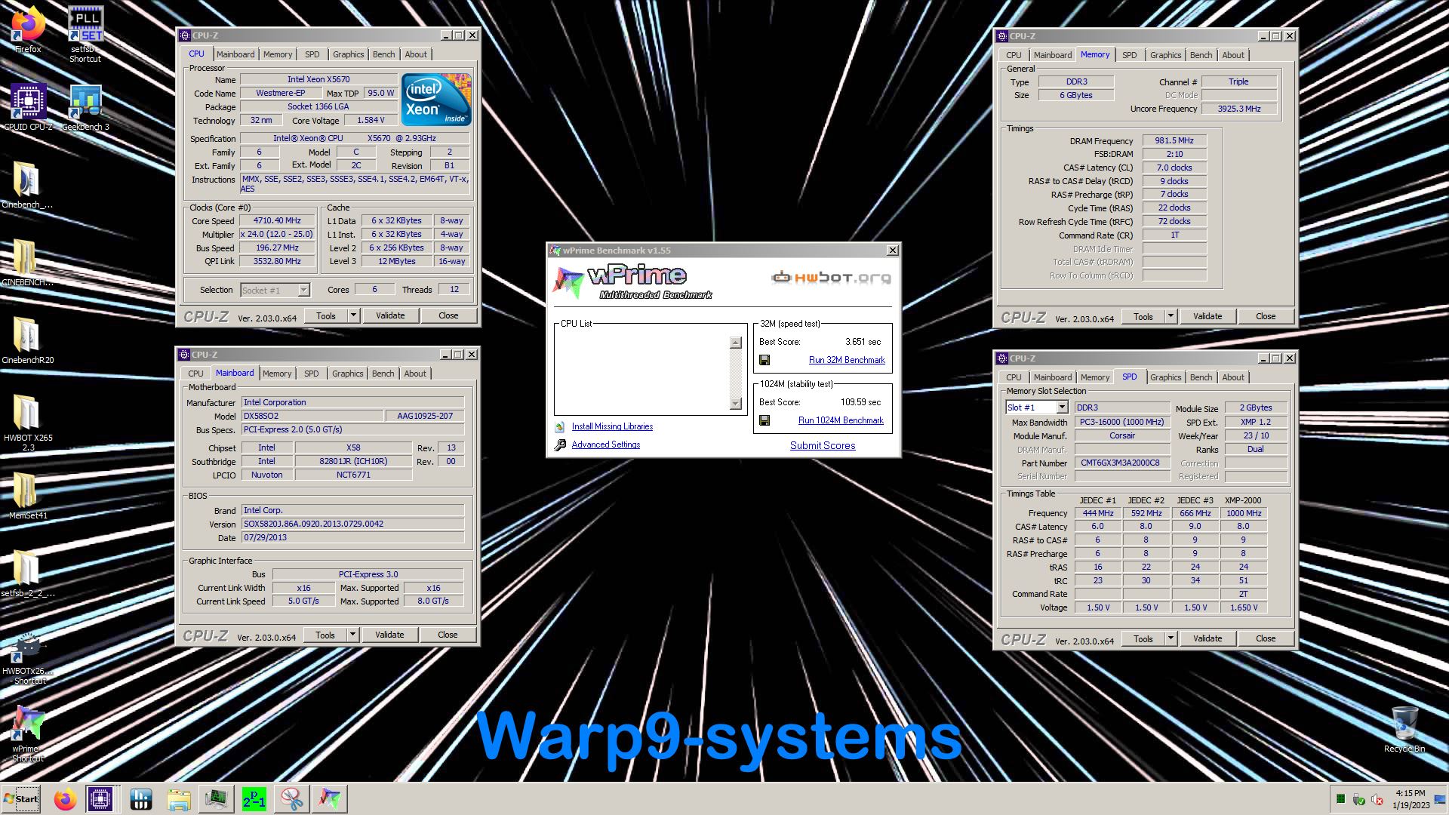
Task: Open wPrime Shortcut desktop icon
Action: click(28, 734)
